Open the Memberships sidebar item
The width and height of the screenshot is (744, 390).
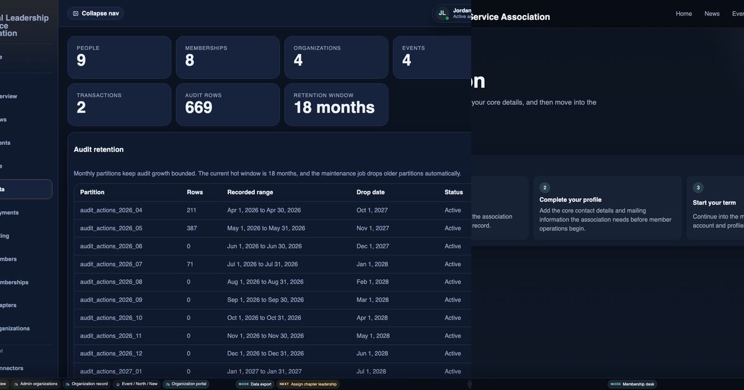point(26,282)
